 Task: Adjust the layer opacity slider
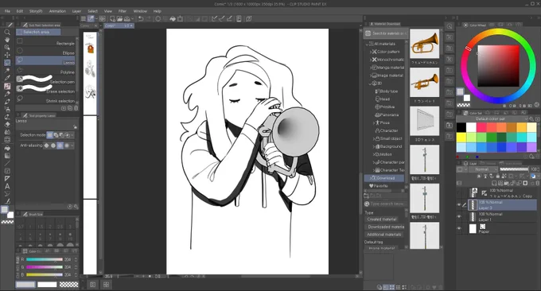click(x=514, y=169)
